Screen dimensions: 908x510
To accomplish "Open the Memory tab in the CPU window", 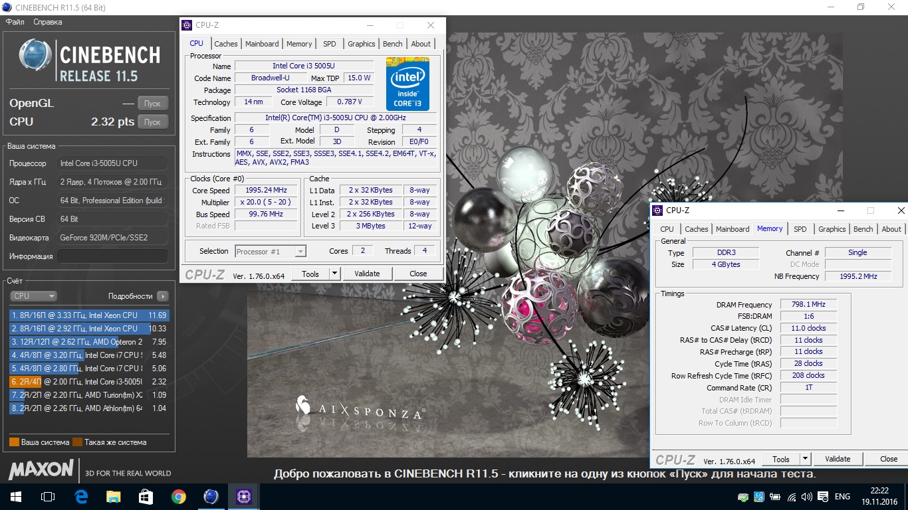I will click(299, 44).
